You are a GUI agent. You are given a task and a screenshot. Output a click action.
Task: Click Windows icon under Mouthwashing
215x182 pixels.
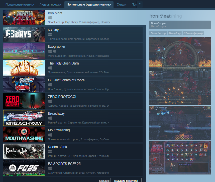coord(50,135)
